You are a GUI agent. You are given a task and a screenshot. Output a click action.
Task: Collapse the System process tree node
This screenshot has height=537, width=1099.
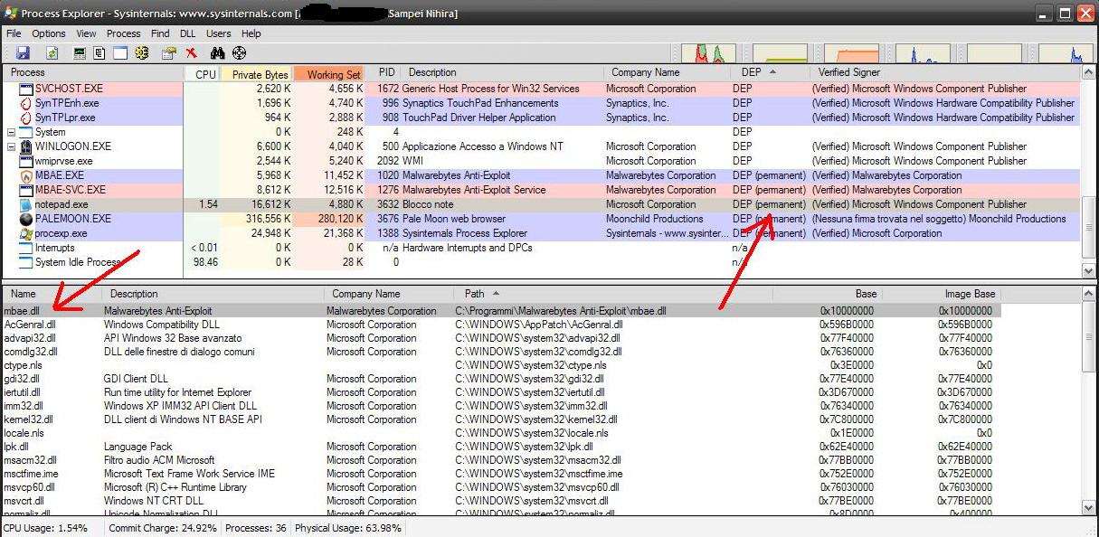[12, 132]
